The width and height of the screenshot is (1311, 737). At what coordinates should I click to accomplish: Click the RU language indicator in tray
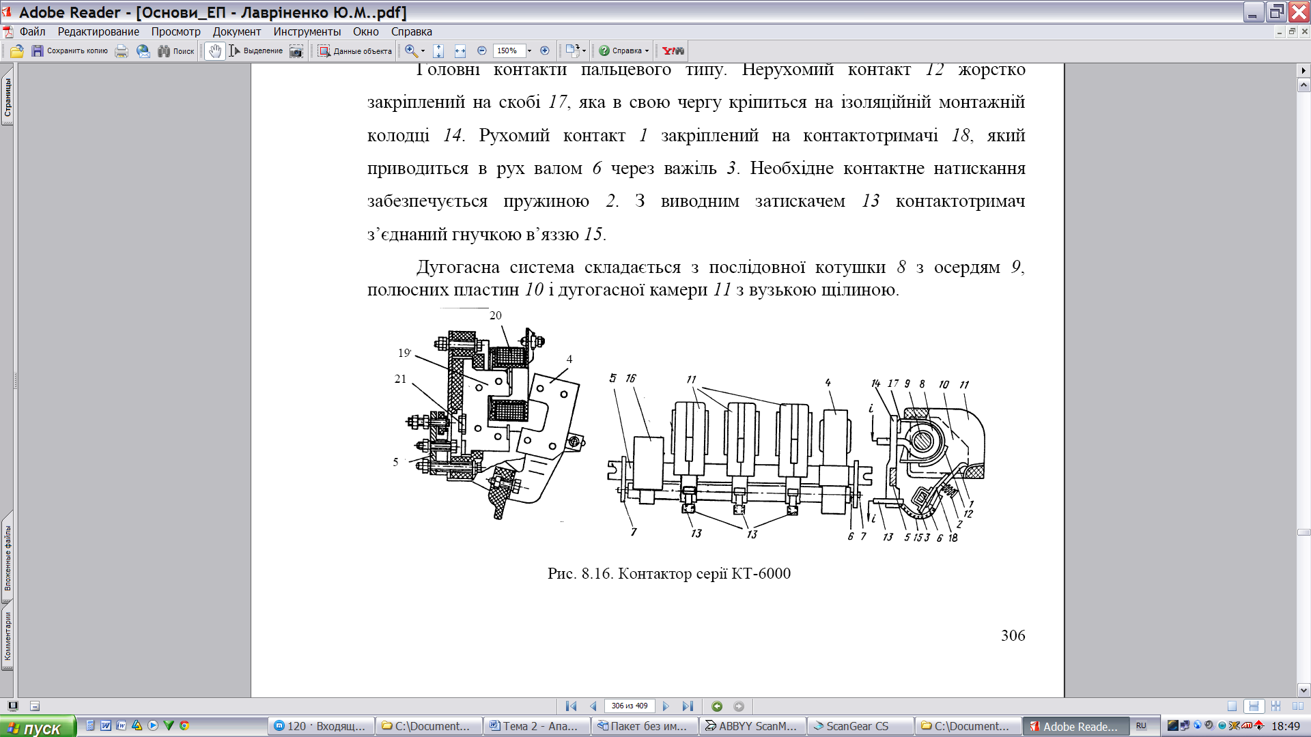click(1142, 726)
